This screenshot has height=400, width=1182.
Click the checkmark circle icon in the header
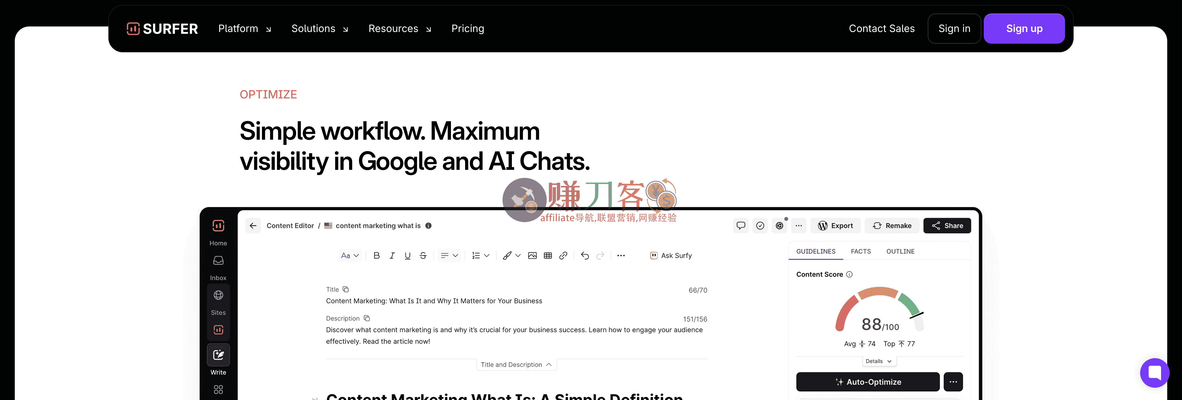point(760,226)
